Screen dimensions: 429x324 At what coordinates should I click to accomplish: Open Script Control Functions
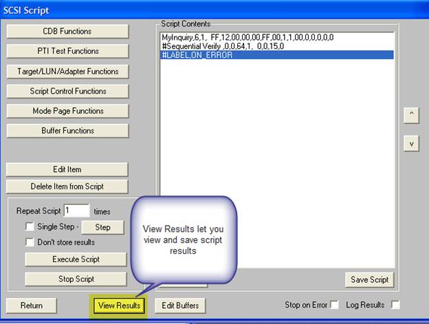pyautogui.click(x=67, y=91)
